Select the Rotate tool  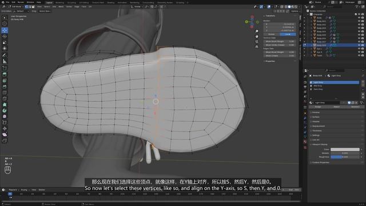coord(5,37)
